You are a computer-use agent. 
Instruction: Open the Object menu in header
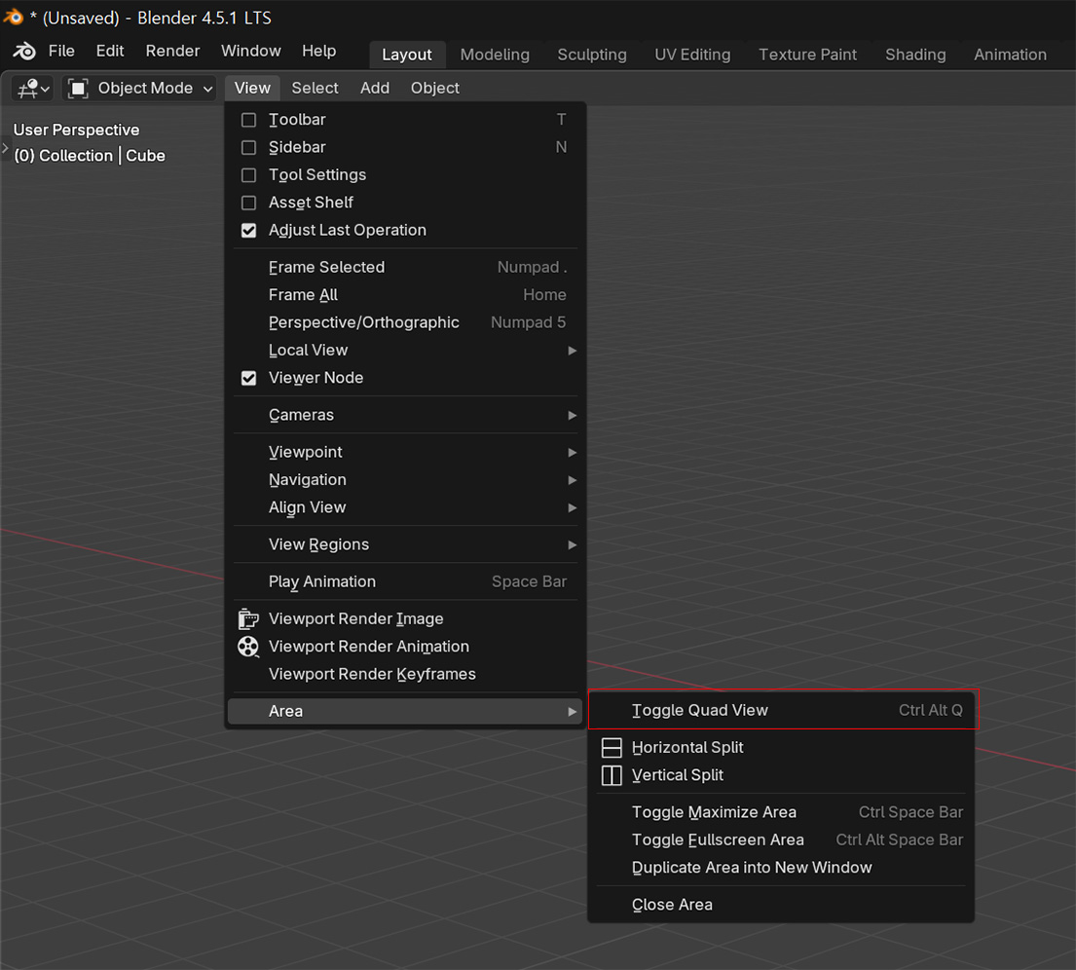[435, 88]
